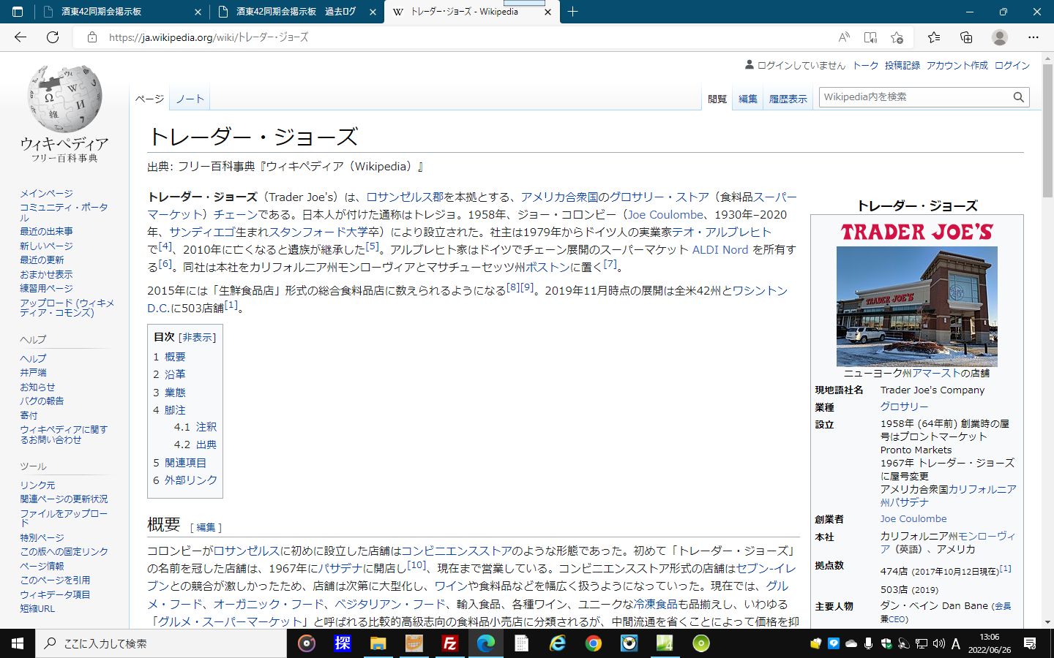Close the 過去ログ browser tab
1054x658 pixels.
pos(373,12)
